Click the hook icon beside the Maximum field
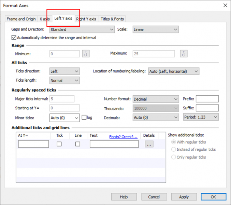231x205 pixels. pos(184,54)
